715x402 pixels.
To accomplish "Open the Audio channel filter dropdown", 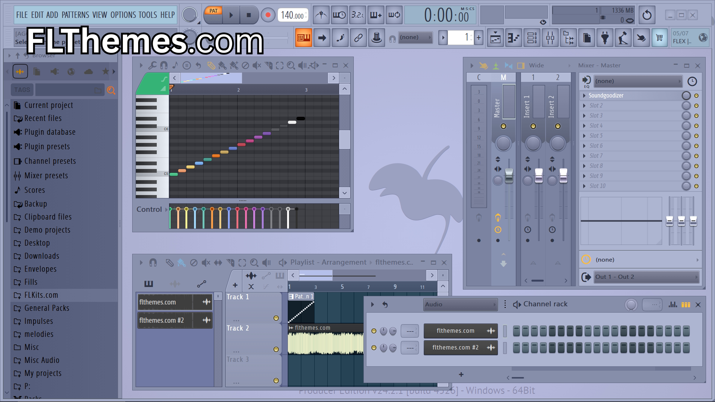I will (x=460, y=304).
